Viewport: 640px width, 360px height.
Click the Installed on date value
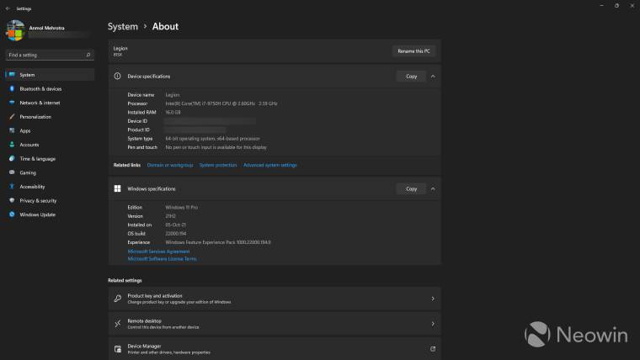click(x=175, y=225)
